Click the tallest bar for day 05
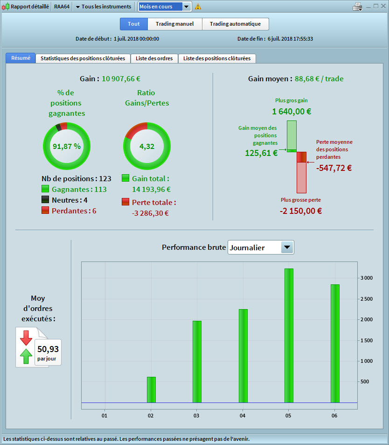The width and height of the screenshot is (389, 445). 289,335
